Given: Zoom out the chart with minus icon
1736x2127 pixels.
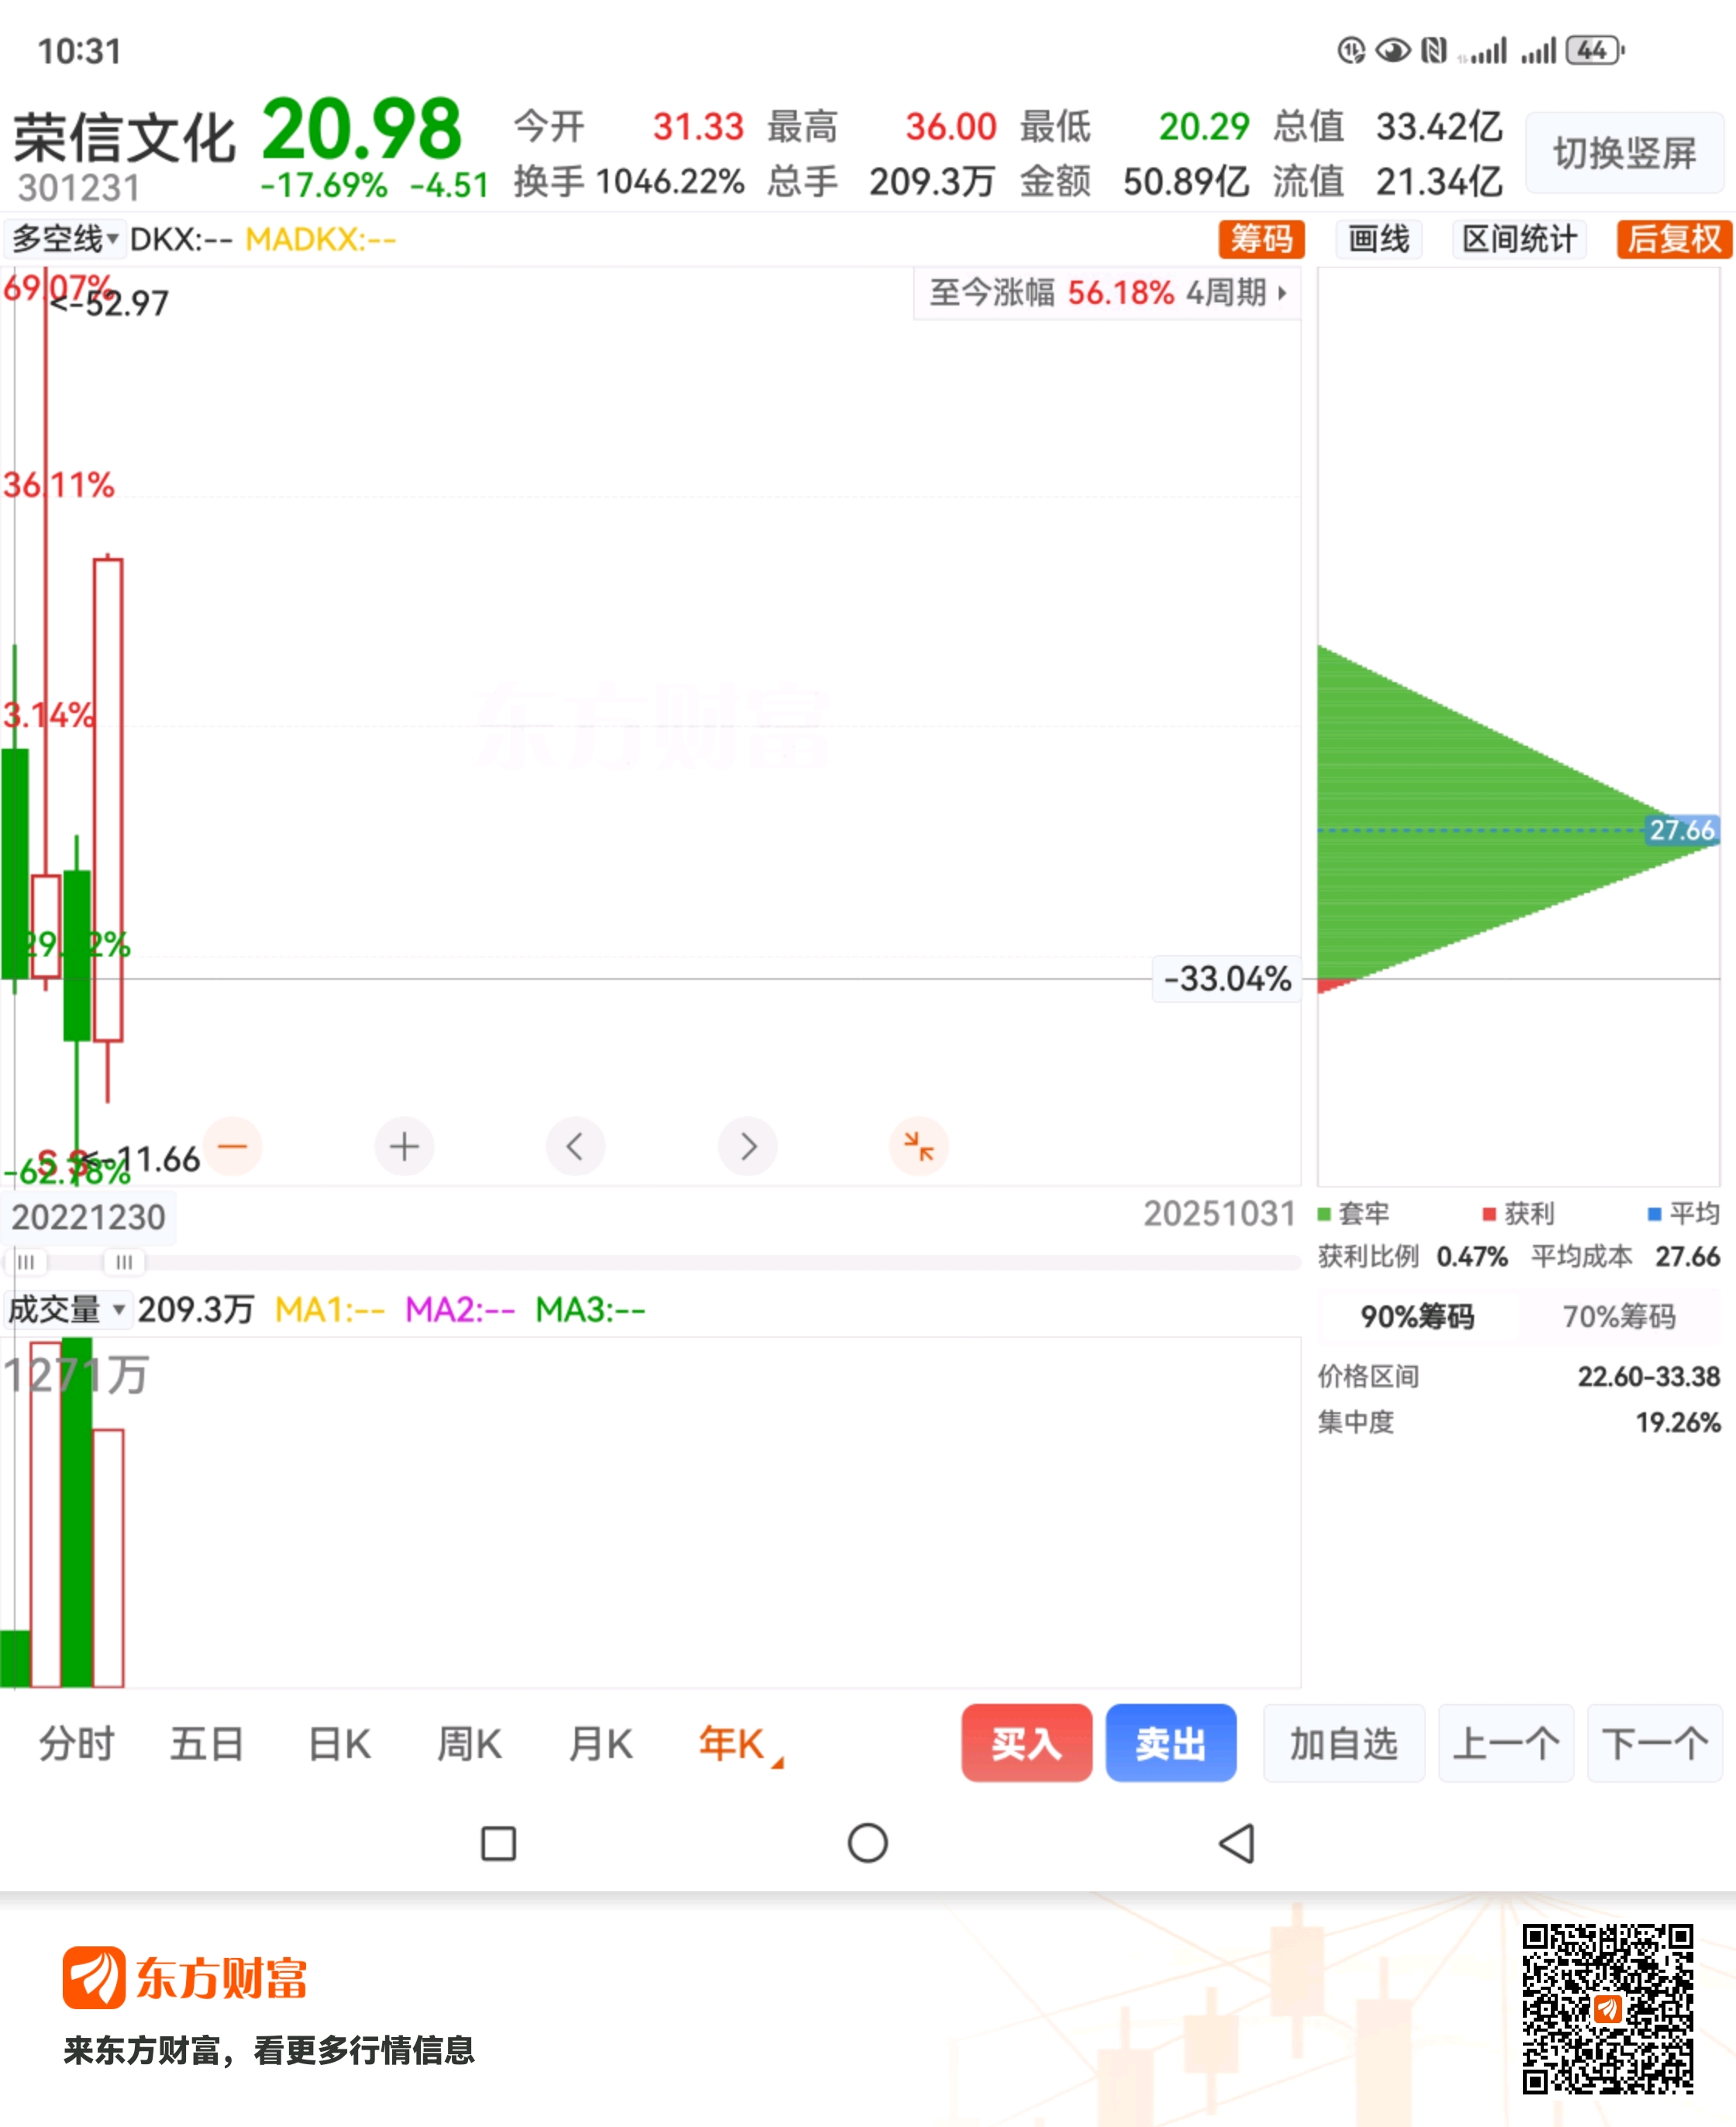Looking at the screenshot, I should (x=232, y=1146).
